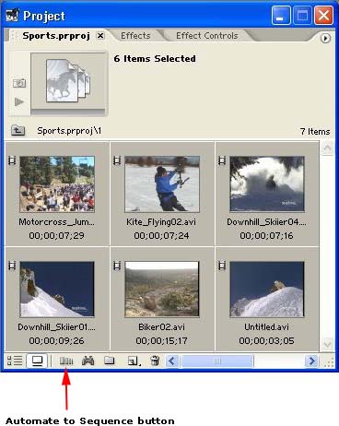
Task: Switch to List view
Action: (x=15, y=361)
